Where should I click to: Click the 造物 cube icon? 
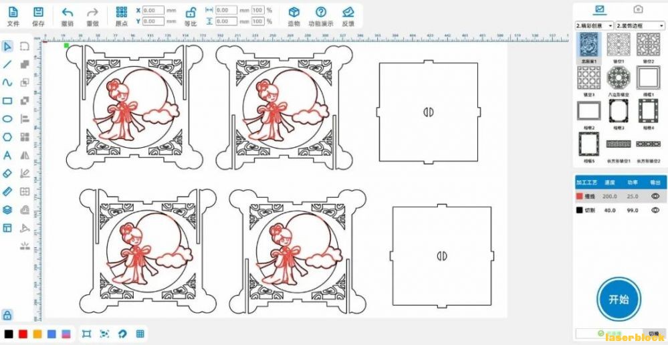pyautogui.click(x=294, y=12)
